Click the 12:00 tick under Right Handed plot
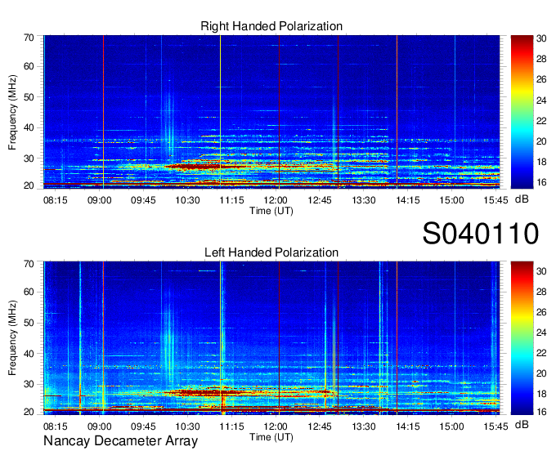556x451 pixels. [276, 200]
